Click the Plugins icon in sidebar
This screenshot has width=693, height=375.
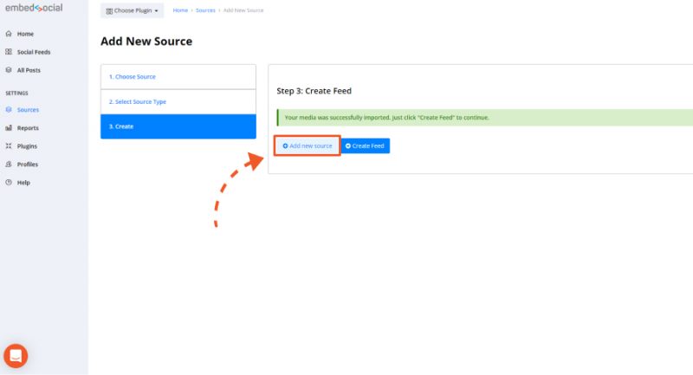(9, 145)
